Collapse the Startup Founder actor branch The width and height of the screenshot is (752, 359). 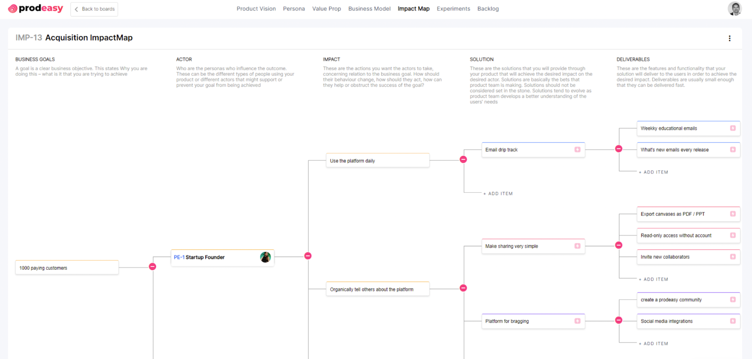308,256
